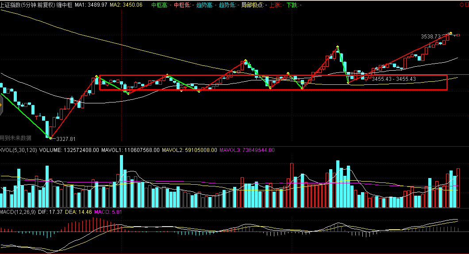Screen dimensions: 469x254
Task: Click the 上证指数(5分钟,前复权) chart title
Action: [27, 5]
